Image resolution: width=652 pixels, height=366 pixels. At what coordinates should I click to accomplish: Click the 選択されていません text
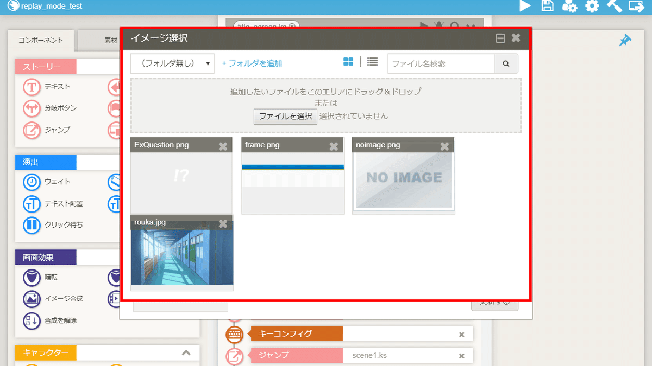(x=354, y=116)
